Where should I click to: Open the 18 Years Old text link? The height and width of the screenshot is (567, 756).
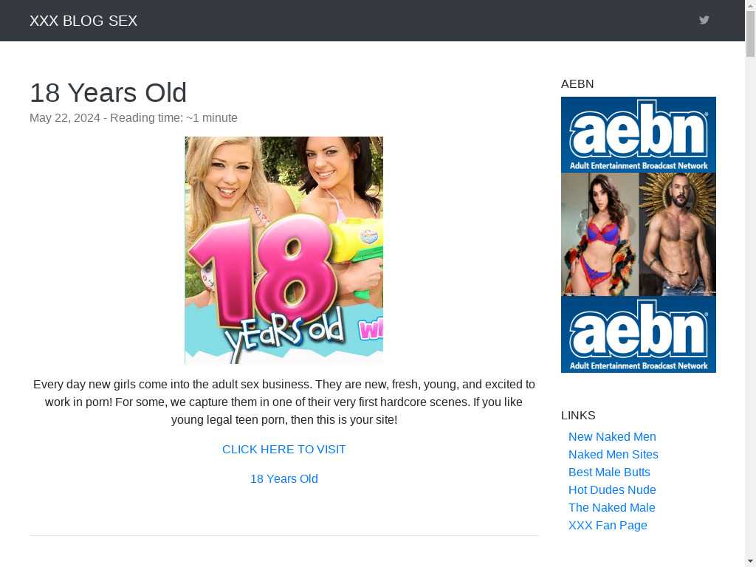pos(284,478)
